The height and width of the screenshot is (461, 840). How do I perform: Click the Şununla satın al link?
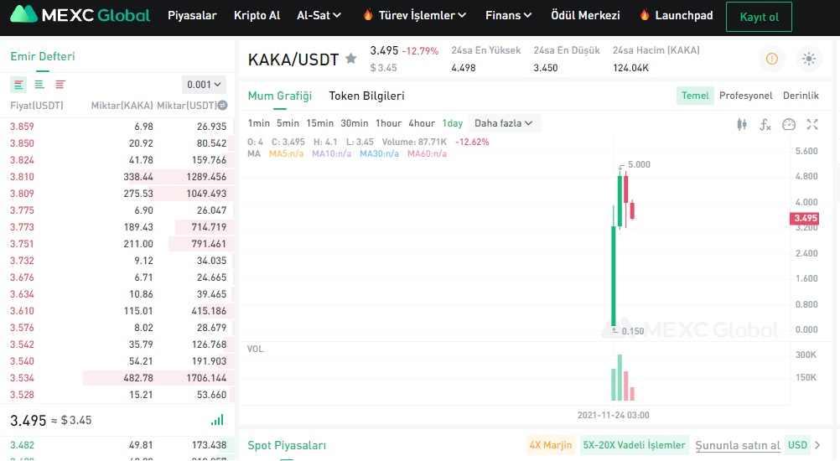pos(738,445)
